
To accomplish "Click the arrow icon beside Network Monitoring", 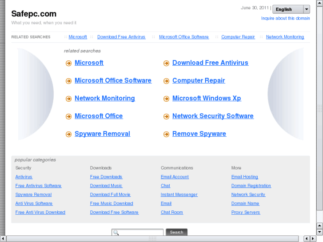I will tap(68, 99).
